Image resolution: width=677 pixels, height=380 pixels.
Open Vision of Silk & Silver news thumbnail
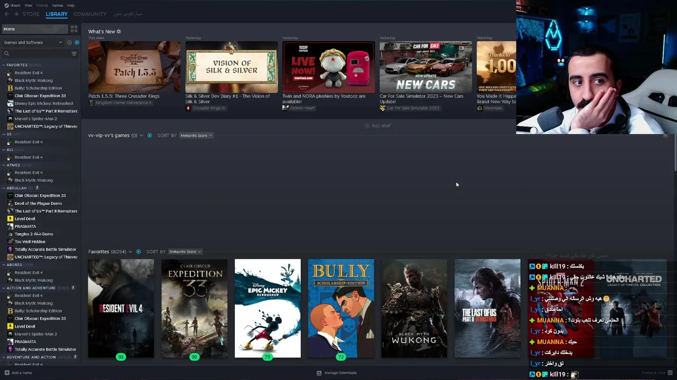[x=231, y=67]
